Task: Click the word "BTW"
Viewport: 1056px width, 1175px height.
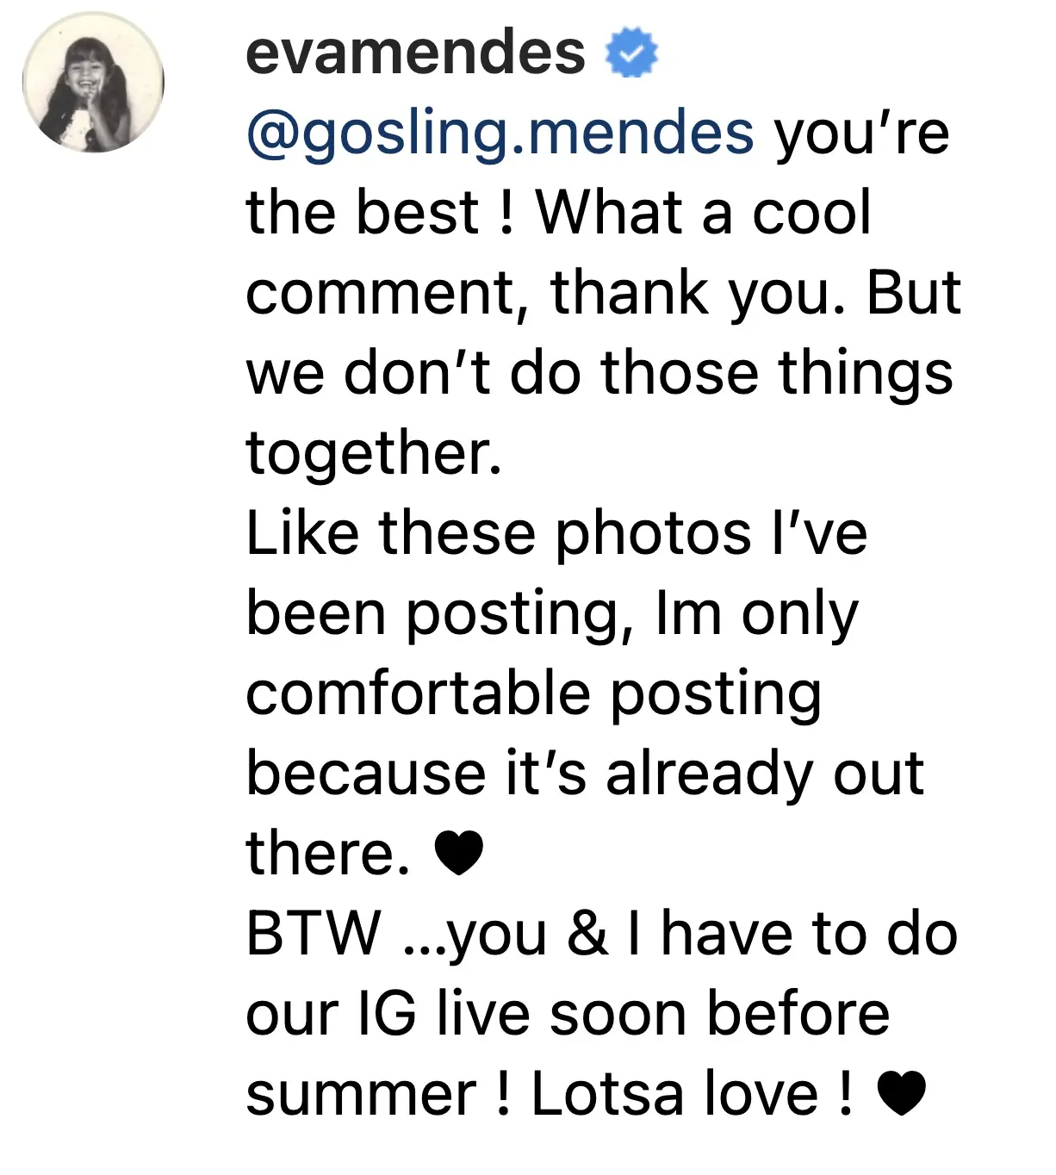Action: click(x=314, y=933)
